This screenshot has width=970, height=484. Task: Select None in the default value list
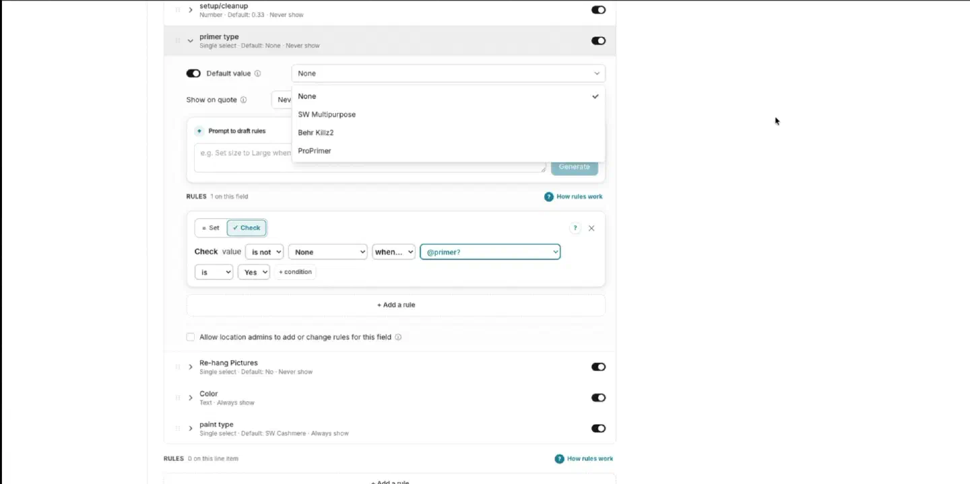449,96
